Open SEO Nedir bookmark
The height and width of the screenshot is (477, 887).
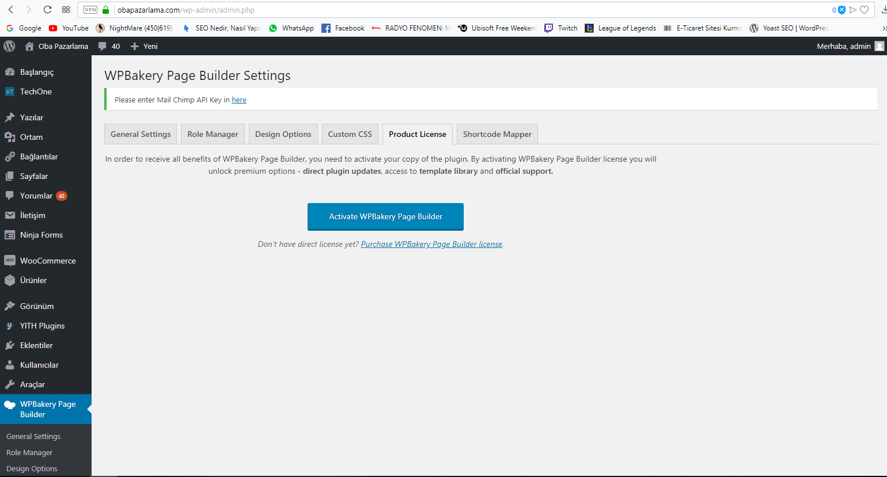pos(221,28)
